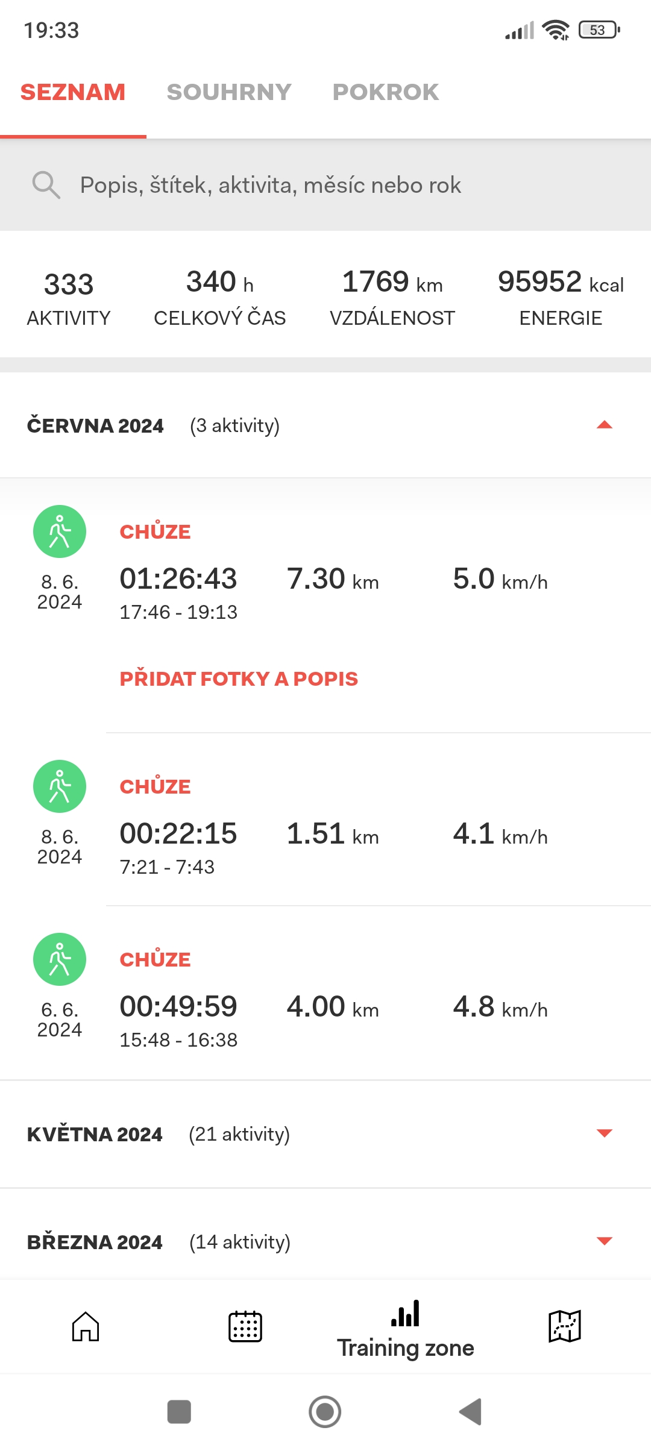The image size is (651, 1451).
Task: Tap walking icon for 01:26:43 activity
Action: [x=60, y=531]
